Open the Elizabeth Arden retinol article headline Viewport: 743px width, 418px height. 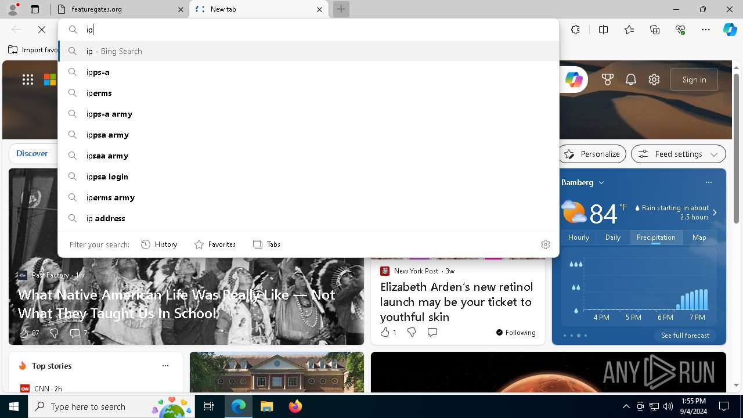(x=456, y=302)
